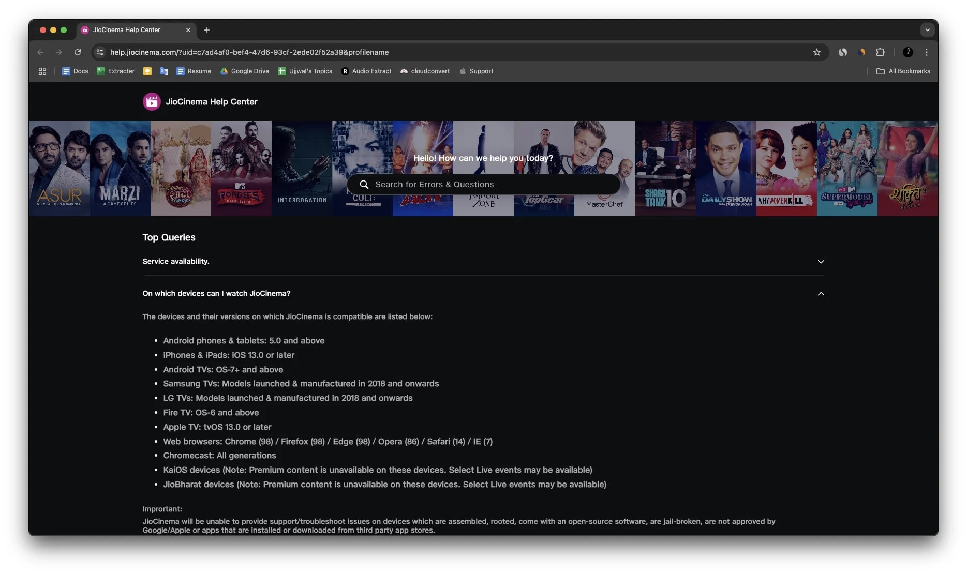Click the JioCinema Help Center title
Viewport: 967px width, 574px height.
pyautogui.click(x=212, y=102)
